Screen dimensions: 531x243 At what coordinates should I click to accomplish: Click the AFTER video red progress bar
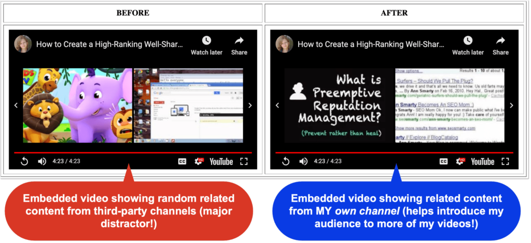[394, 153]
